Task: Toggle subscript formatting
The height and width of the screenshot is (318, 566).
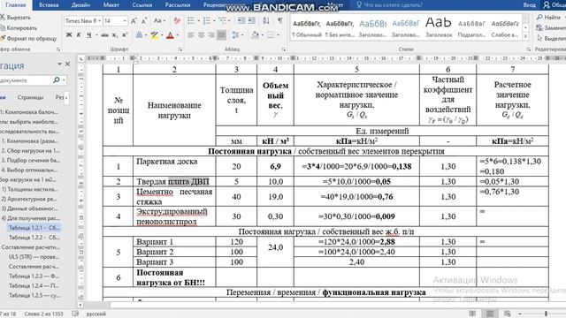Action: (x=114, y=35)
